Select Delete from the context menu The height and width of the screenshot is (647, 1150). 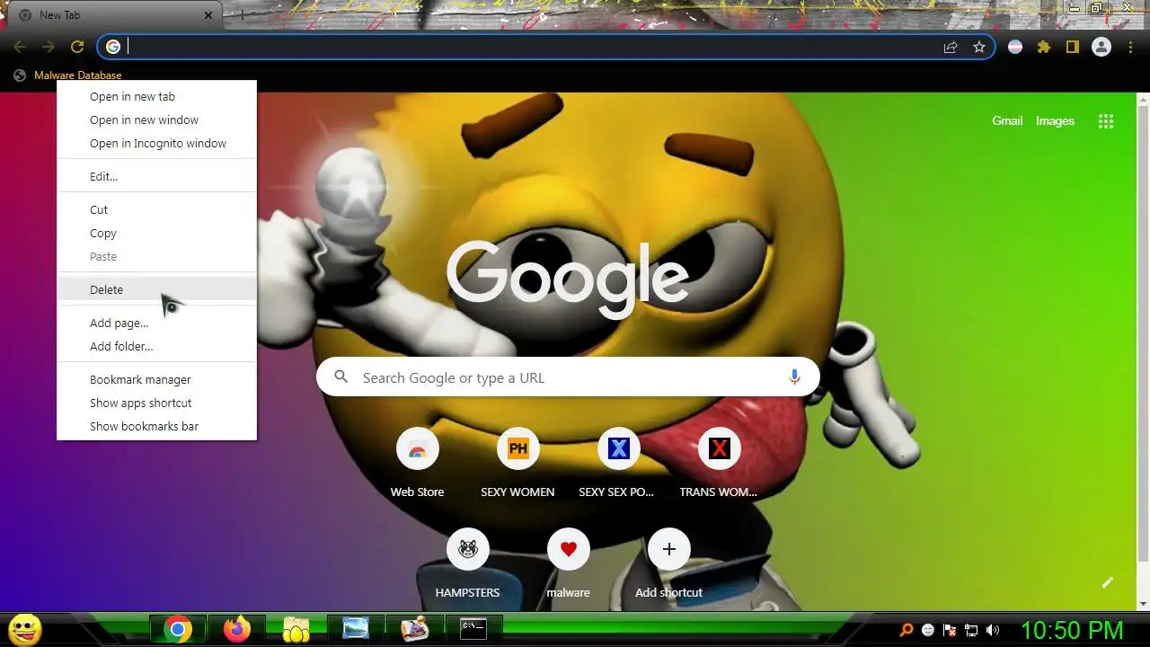[157, 289]
